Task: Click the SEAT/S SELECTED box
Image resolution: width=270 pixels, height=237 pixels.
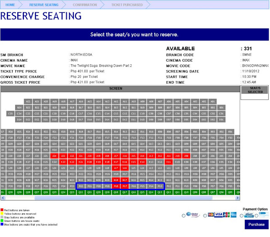Action: [255, 93]
